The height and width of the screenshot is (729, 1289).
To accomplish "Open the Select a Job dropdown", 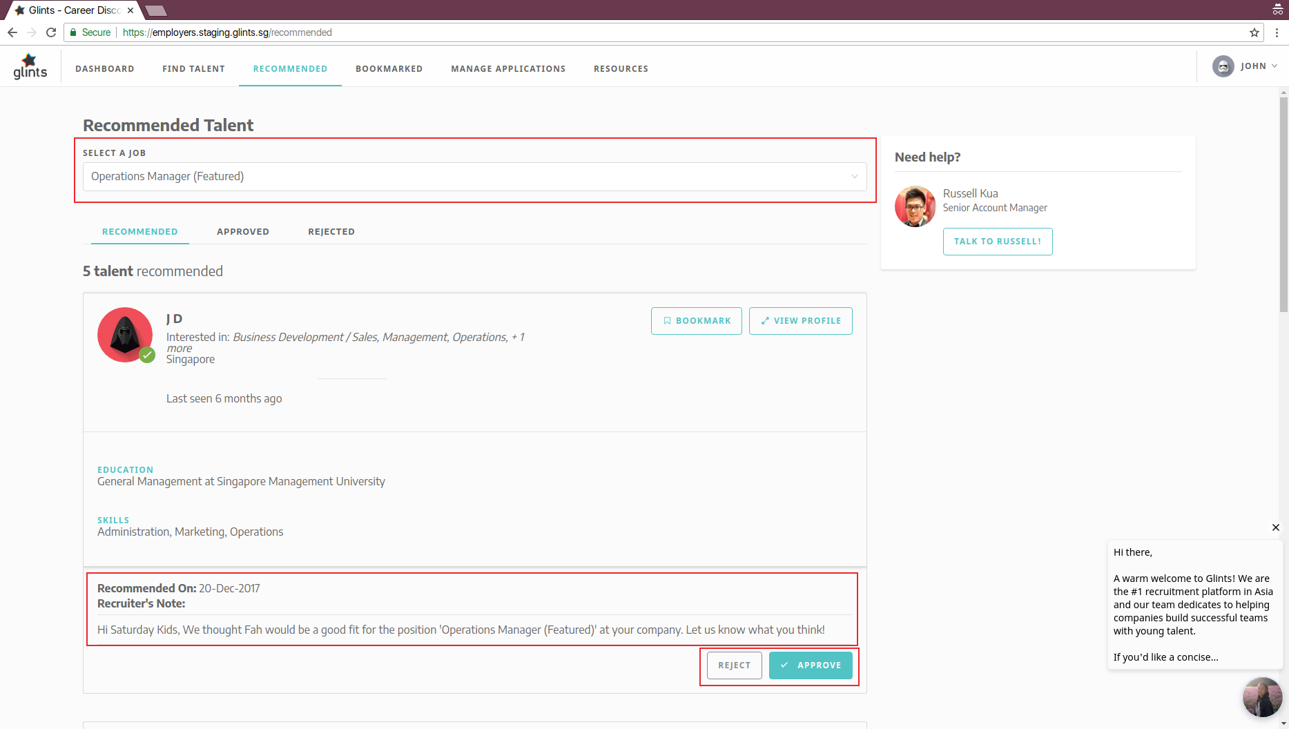I will pyautogui.click(x=474, y=177).
